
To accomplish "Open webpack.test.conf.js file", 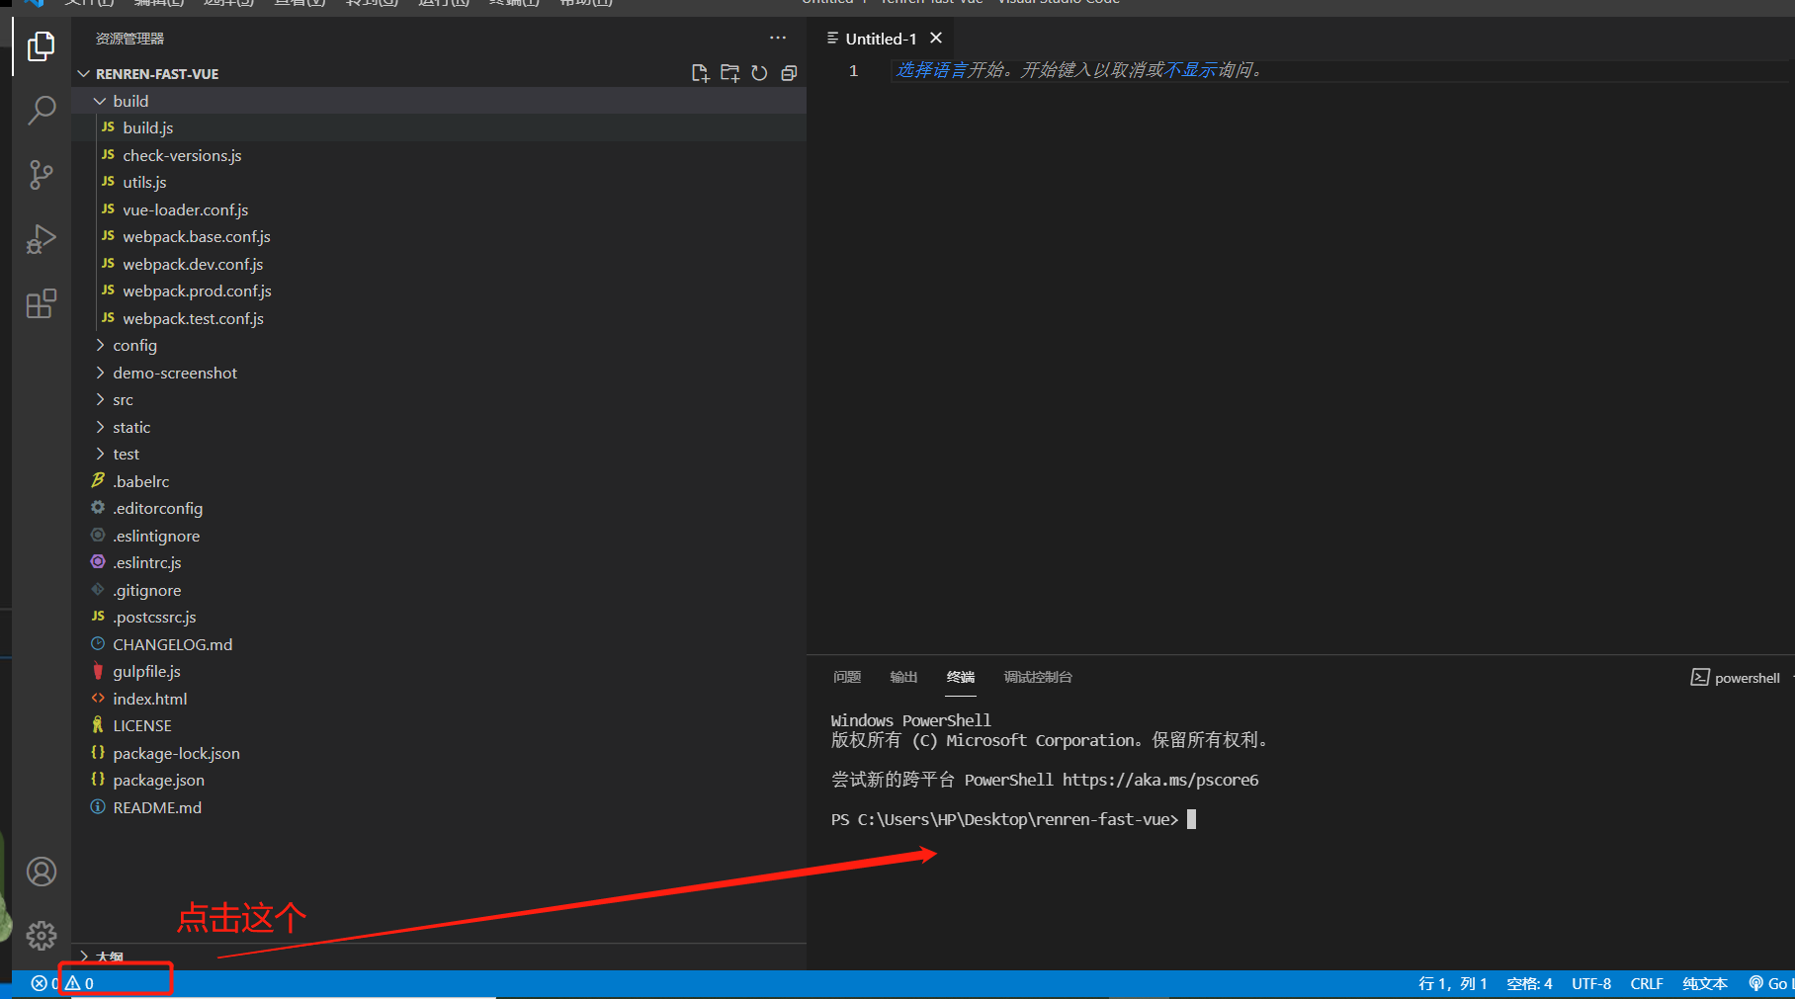I will click(x=439, y=318).
